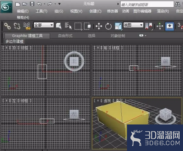Click the ViewCube 前 face in the front viewport
The height and width of the screenshot is (151, 183).
point(165,61)
